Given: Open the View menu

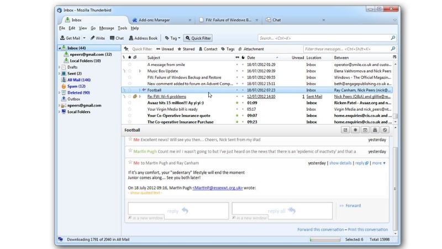Looking at the screenshot, I should pyautogui.click(x=83, y=28).
